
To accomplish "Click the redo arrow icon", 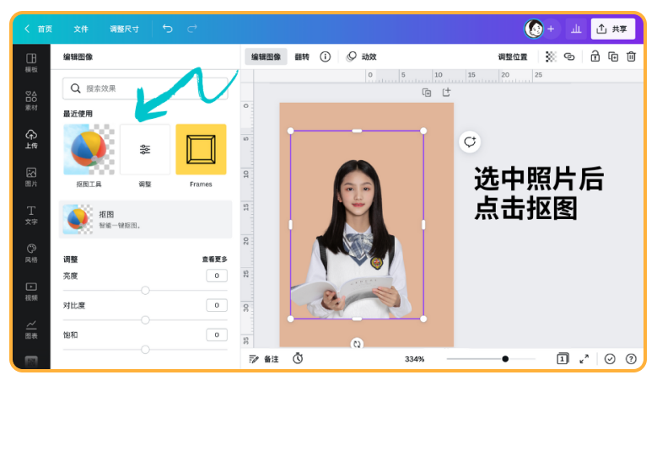I will [x=192, y=29].
